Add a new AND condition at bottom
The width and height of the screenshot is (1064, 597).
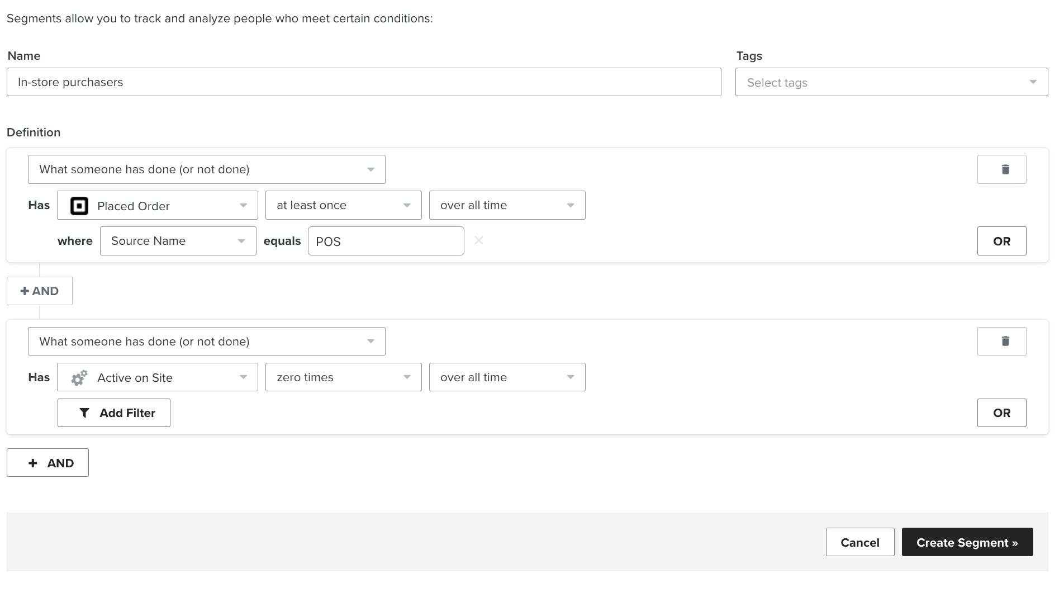tap(47, 463)
